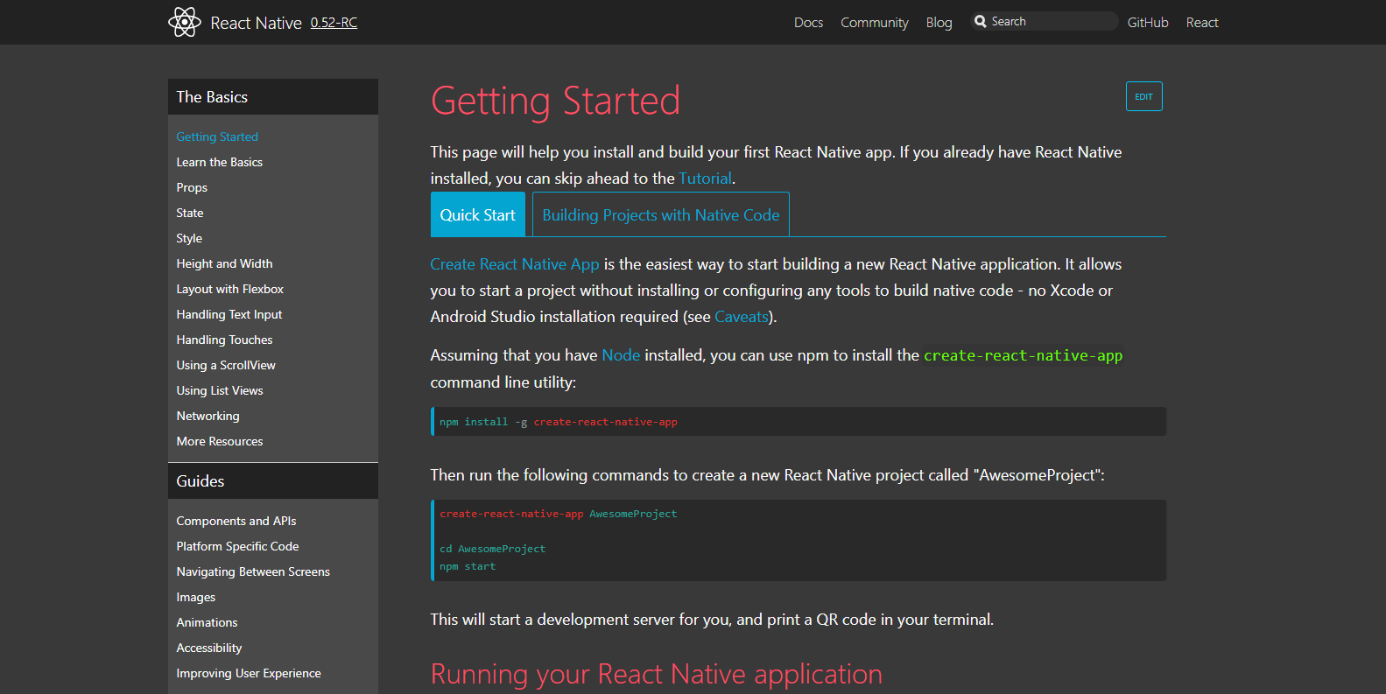Screen dimensions: 1386x694
Task: Open Using List Views in sidebar
Action: tap(220, 390)
